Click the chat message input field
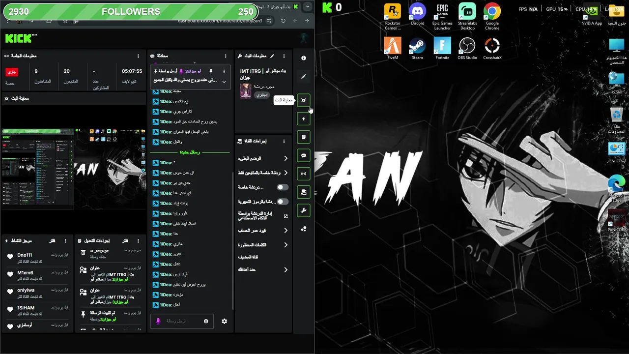 182,321
